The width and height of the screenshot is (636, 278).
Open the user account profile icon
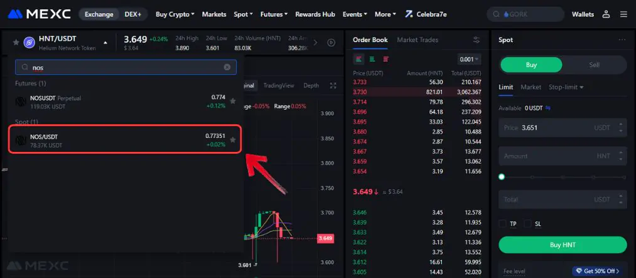[606, 14]
